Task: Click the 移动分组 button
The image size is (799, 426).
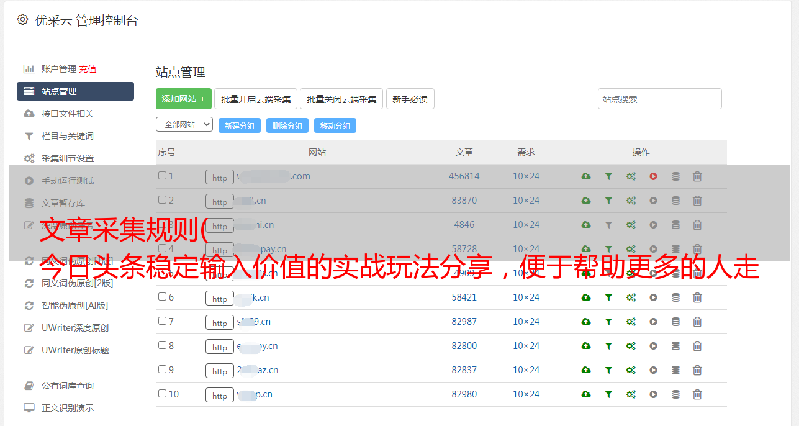Action: point(335,125)
